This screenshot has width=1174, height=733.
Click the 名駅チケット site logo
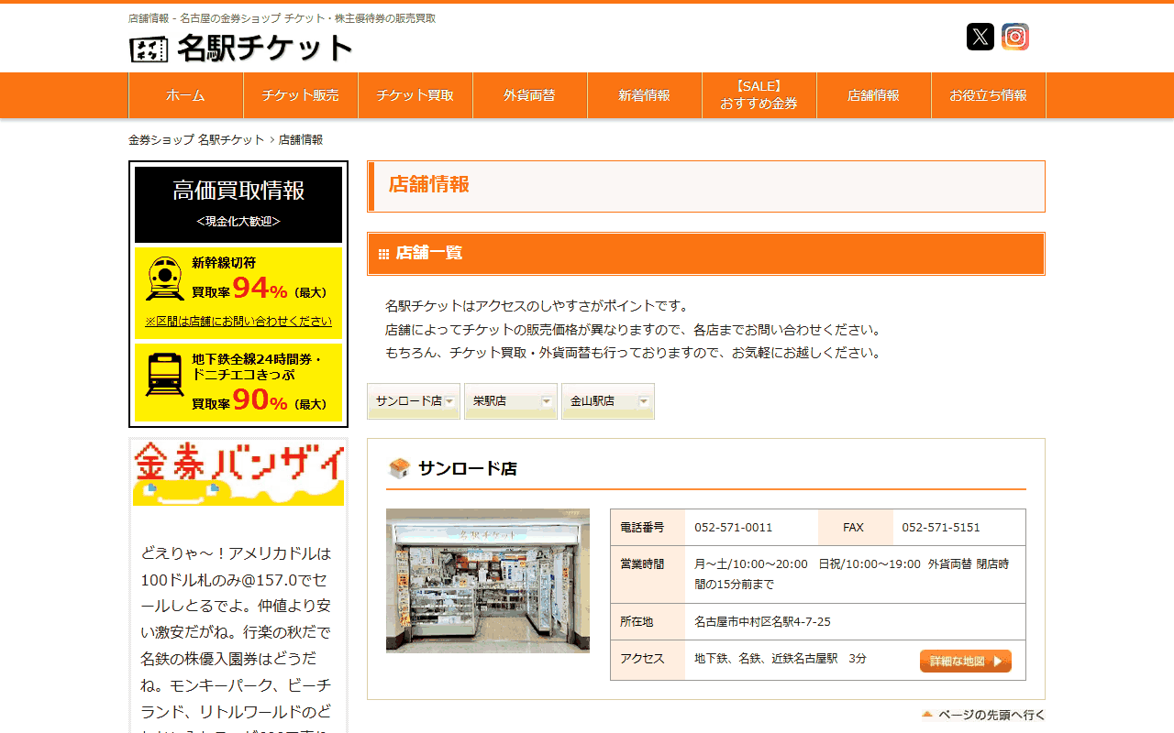[241, 48]
